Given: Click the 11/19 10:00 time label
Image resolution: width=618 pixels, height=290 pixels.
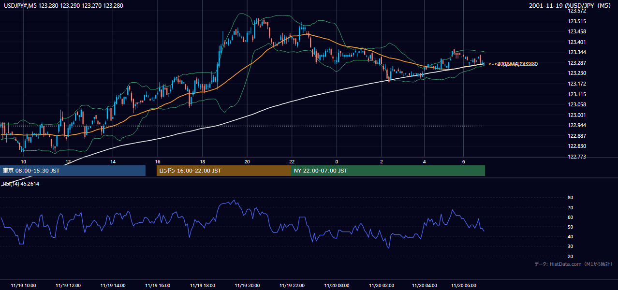Looking at the screenshot, I should tap(23, 285).
